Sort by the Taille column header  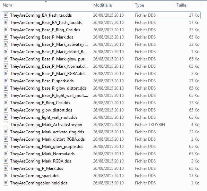(181, 5)
